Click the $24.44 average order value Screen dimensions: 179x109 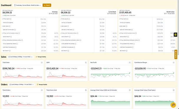94,96
